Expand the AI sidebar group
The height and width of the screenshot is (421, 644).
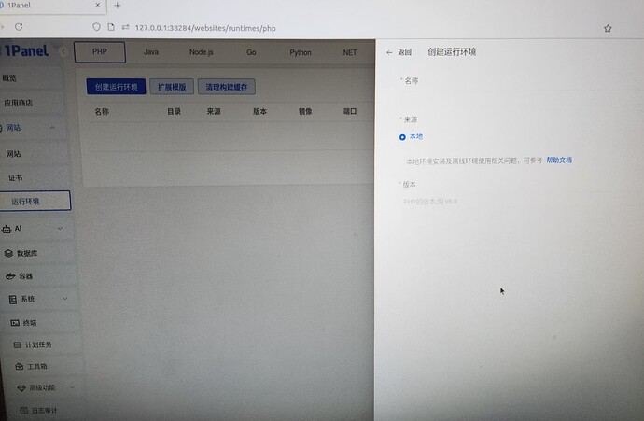tap(60, 228)
